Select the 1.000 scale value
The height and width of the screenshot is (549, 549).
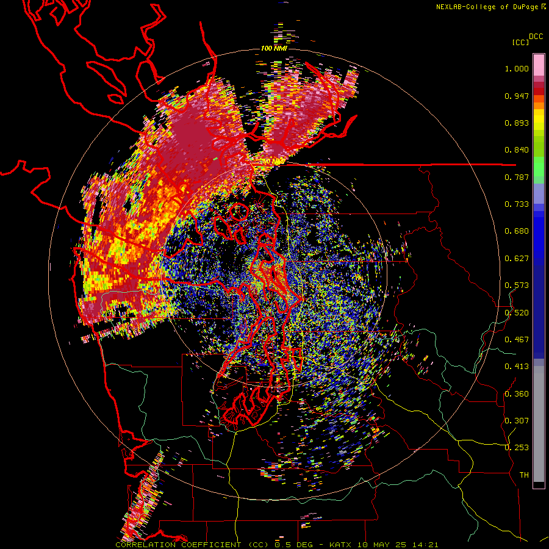pyautogui.click(x=517, y=68)
